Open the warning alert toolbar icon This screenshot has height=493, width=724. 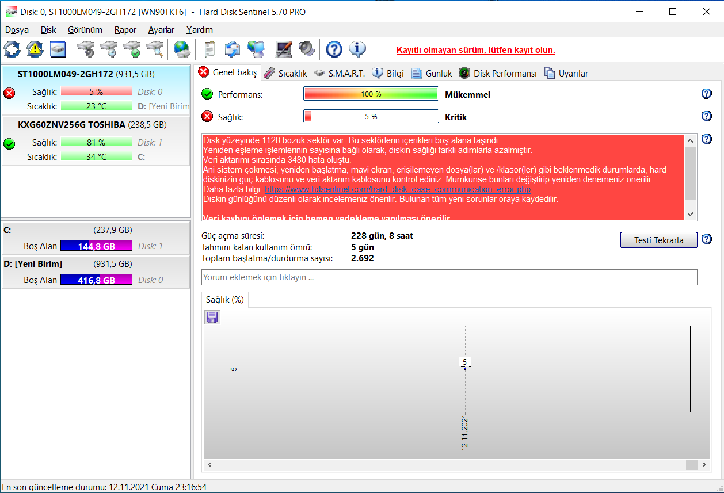coord(35,49)
